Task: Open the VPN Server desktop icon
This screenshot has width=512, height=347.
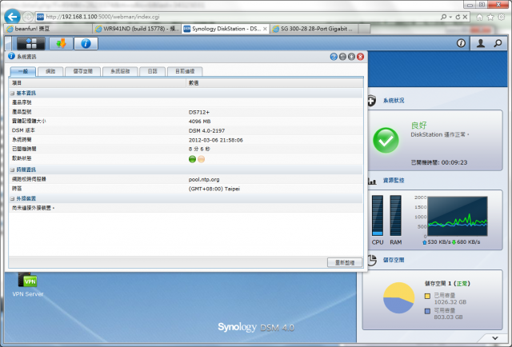Action: (28, 281)
